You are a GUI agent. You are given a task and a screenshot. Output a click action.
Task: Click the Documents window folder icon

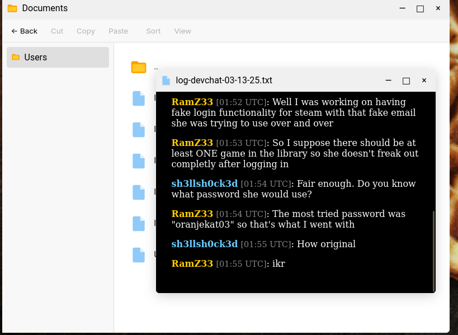12,8
